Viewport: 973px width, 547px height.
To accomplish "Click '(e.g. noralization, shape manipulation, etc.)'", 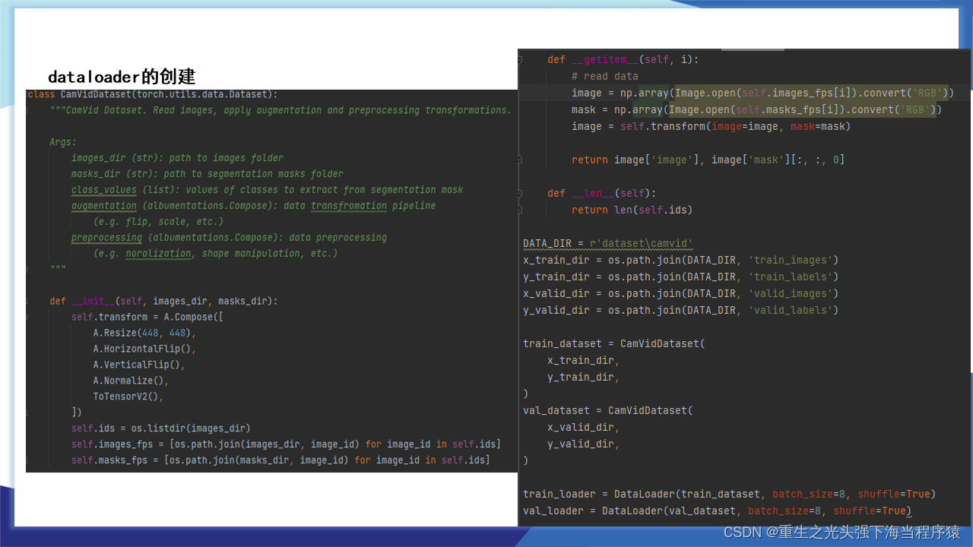I will (215, 254).
